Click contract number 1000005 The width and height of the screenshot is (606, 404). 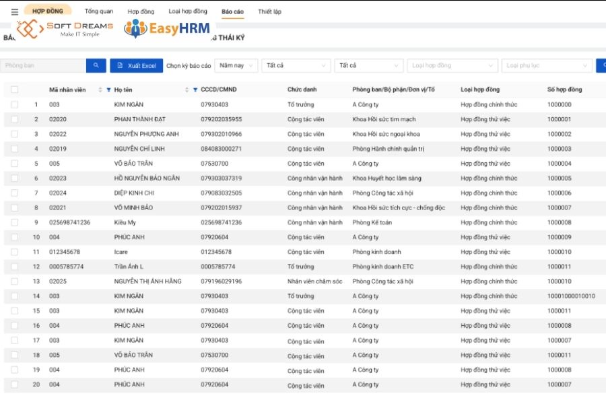[x=560, y=178]
